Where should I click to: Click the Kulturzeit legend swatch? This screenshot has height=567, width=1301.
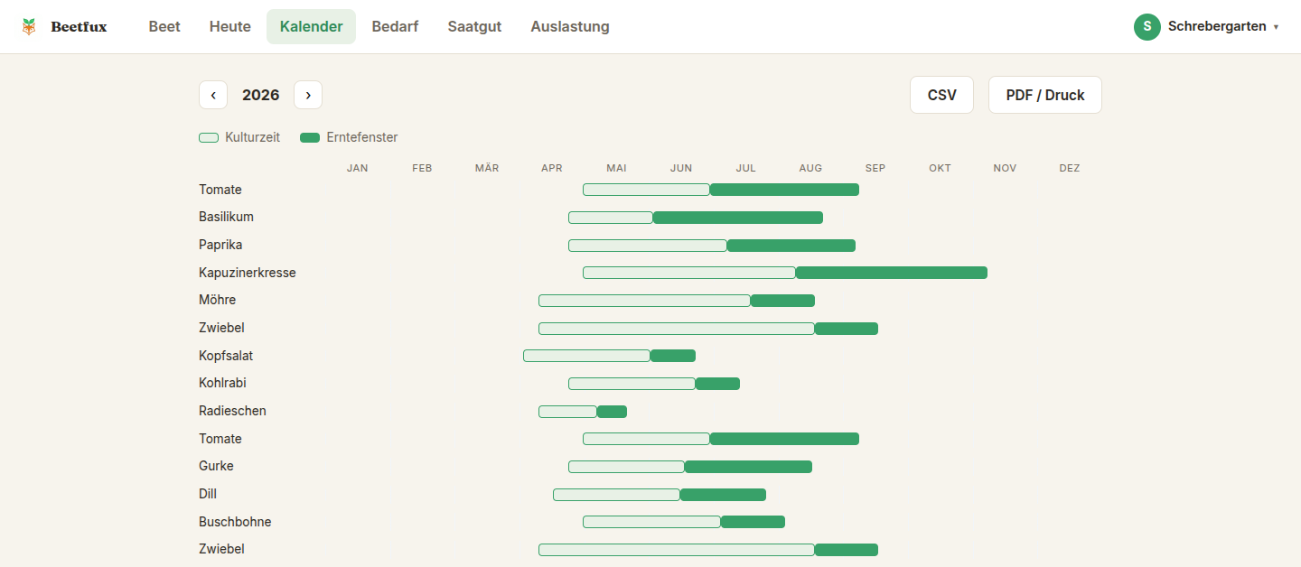click(209, 138)
